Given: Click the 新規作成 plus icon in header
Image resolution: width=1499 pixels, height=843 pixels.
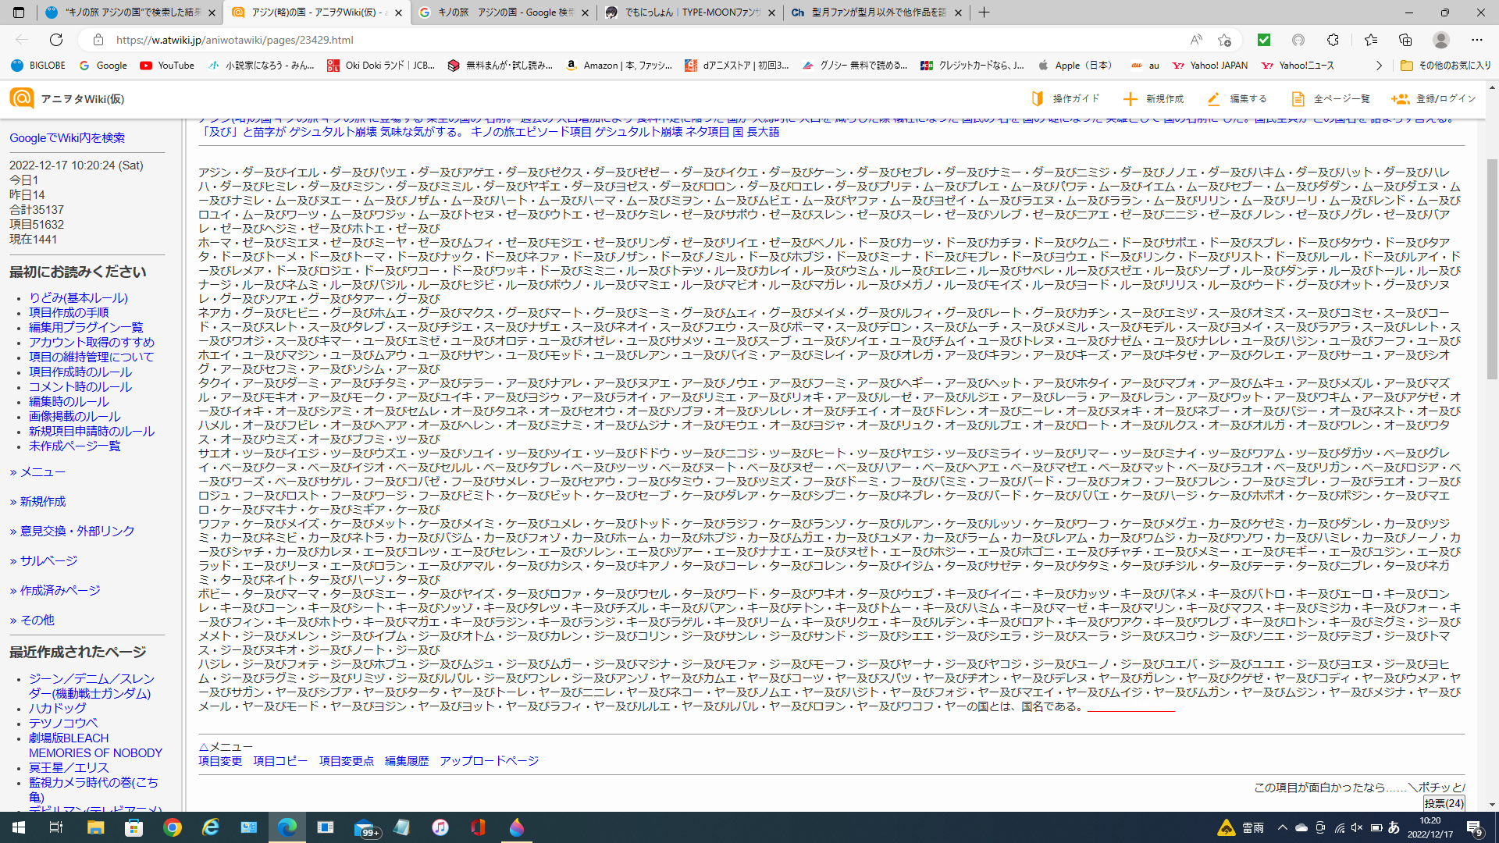Looking at the screenshot, I should (1130, 99).
